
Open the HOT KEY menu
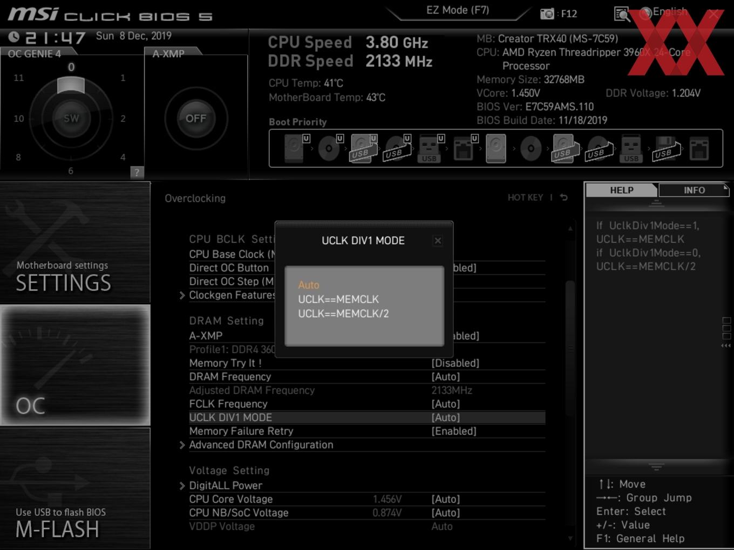tap(525, 197)
